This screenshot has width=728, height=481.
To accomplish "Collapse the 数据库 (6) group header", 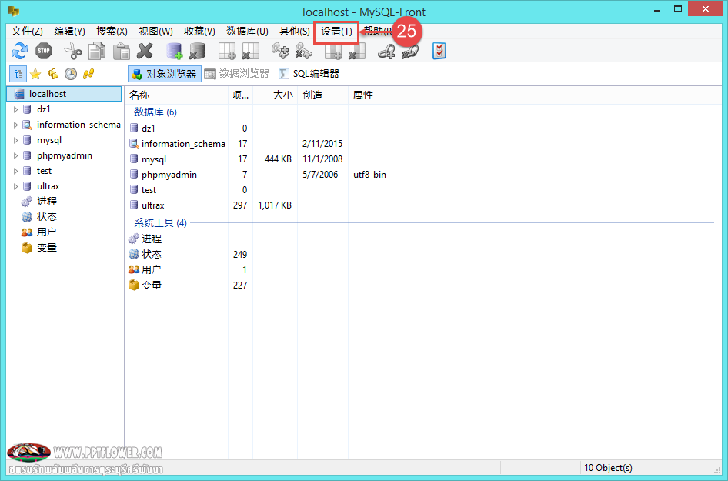I will tap(155, 112).
